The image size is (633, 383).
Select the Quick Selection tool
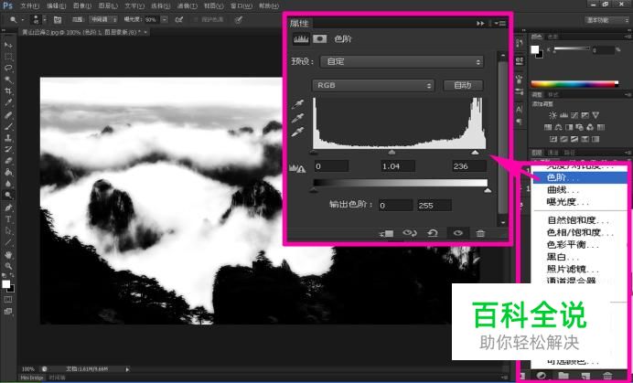(8, 80)
